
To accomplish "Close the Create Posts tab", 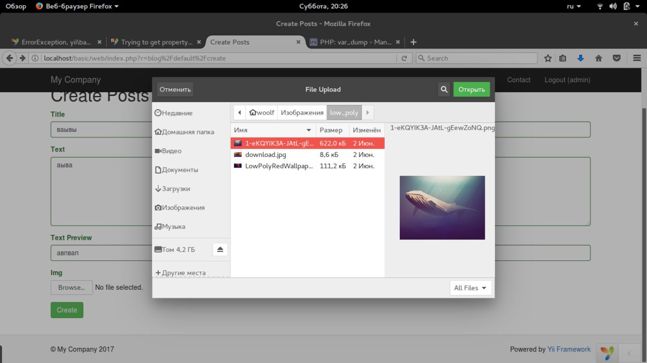I will point(299,42).
